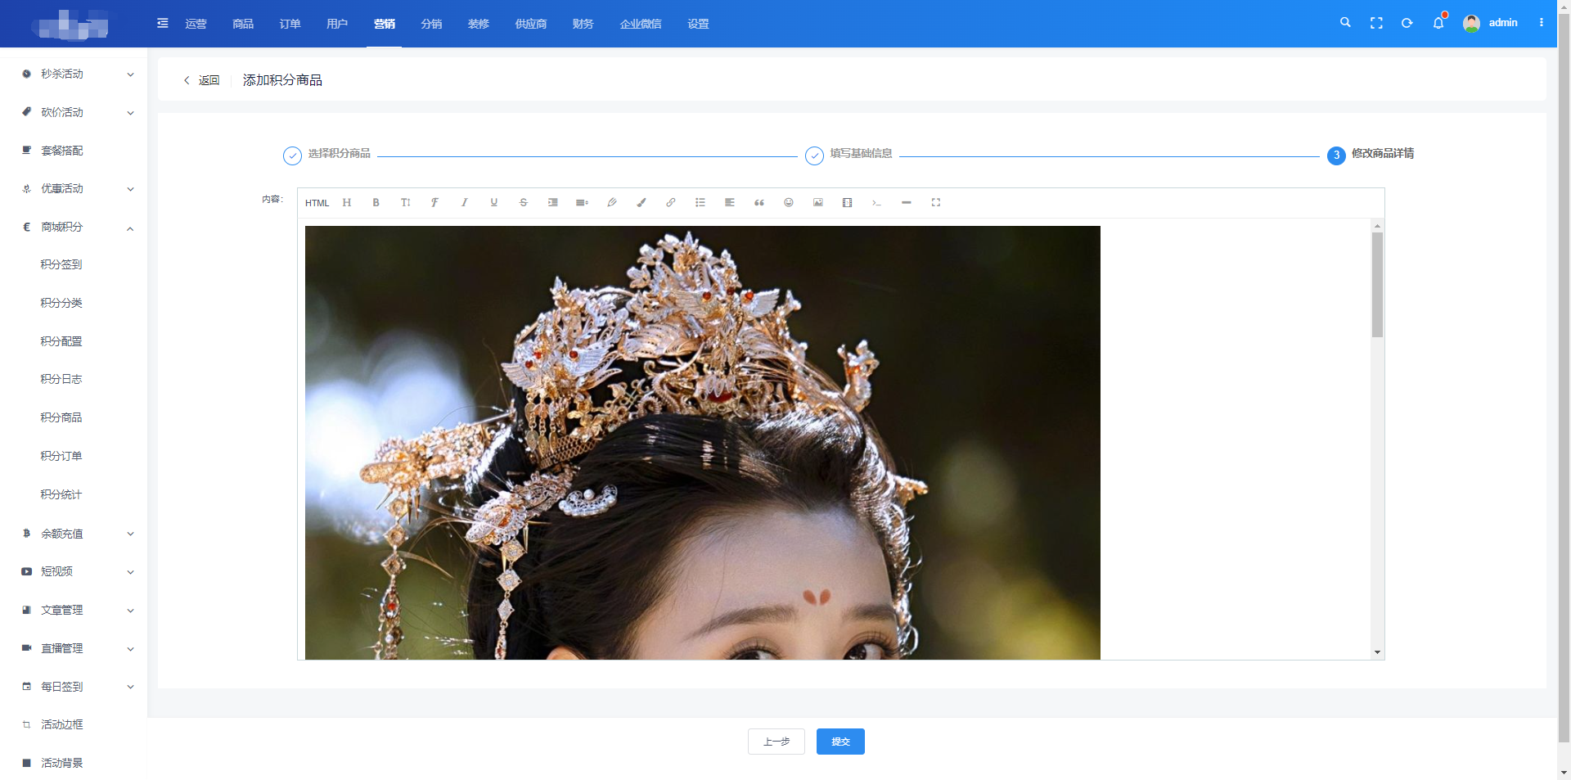Select the headdress image in the editor
This screenshot has height=780, width=1571.
point(703,443)
